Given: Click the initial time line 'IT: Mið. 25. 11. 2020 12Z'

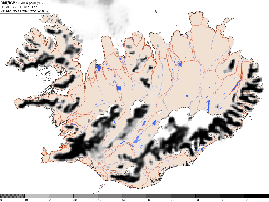Looking at the screenshot, I should point(19,7).
